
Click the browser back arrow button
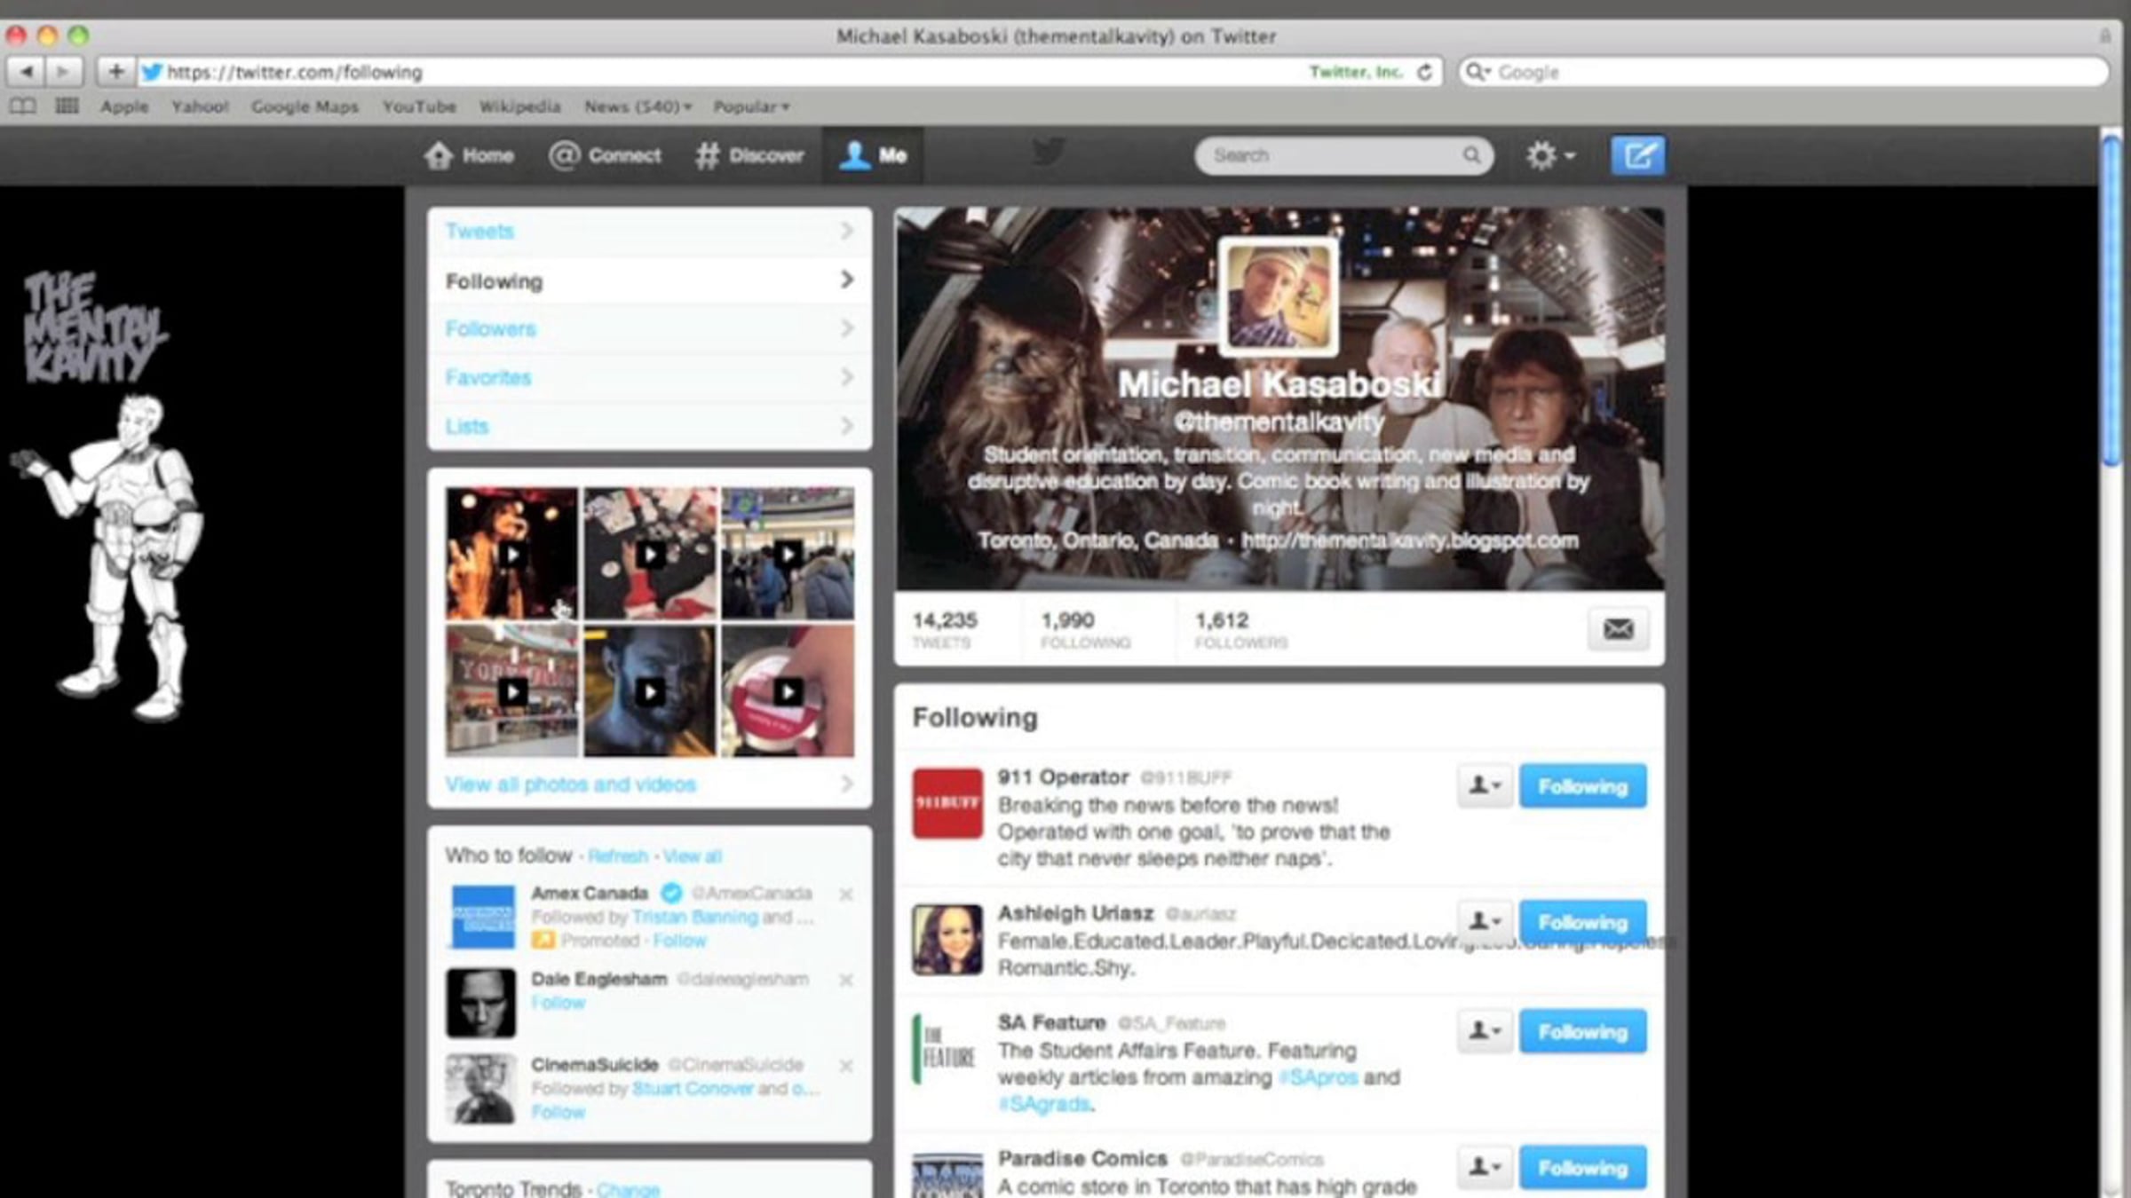pos(27,72)
